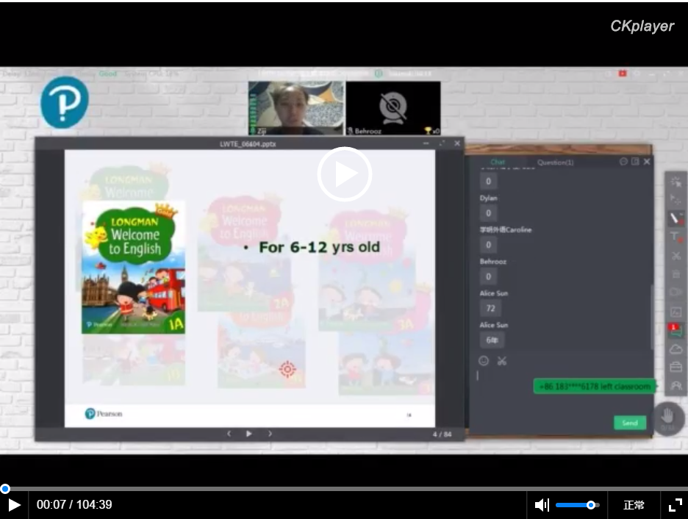Image resolution: width=688 pixels, height=519 pixels.
Task: Adjust the CKplayer volume slider
Action: click(x=578, y=505)
